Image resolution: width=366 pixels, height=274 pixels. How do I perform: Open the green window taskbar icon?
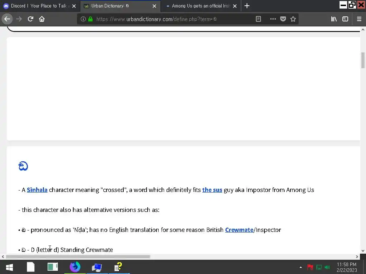(53, 267)
